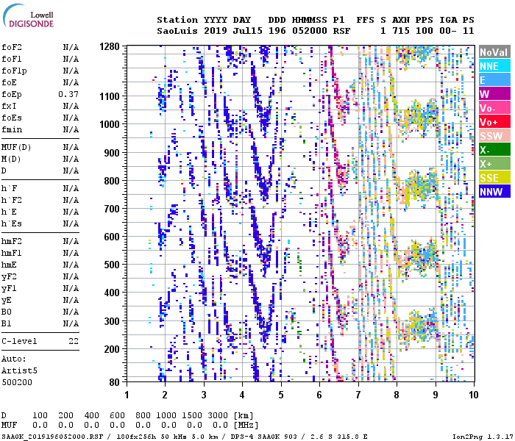Screen dimensions: 515x441
Task: Click the 1100 km height axis label
Action: point(110,96)
